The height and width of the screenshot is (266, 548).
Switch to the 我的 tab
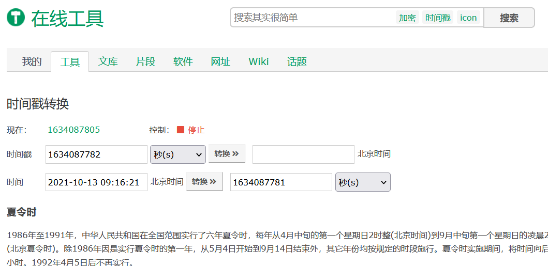tap(32, 61)
